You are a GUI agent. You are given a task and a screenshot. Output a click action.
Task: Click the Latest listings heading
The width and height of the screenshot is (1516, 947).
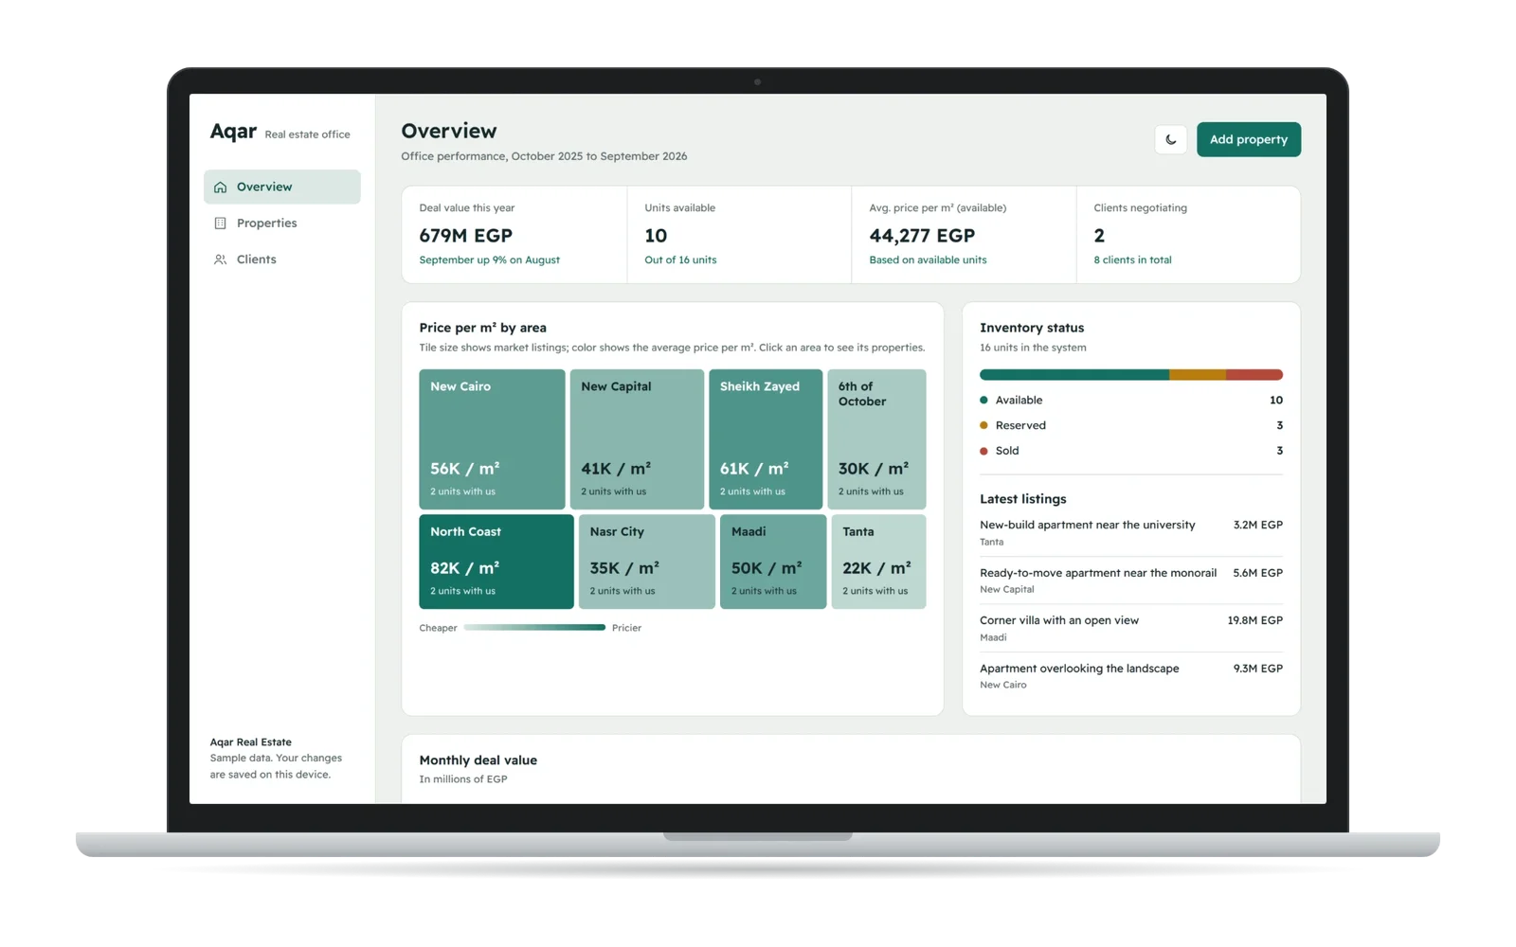point(1022,499)
